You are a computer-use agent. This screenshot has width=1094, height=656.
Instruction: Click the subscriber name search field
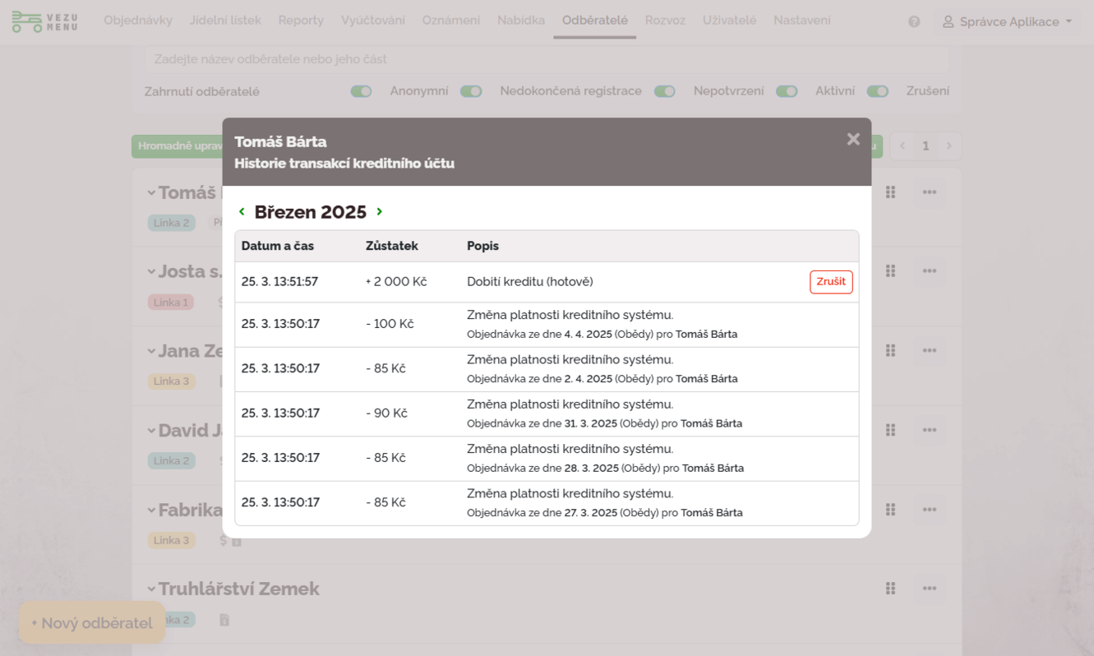coord(547,59)
